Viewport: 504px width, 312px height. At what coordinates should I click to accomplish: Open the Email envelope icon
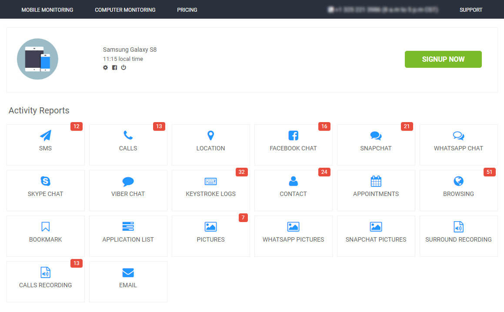pos(128,272)
